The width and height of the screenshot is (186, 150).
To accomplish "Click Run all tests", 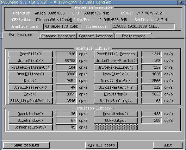I will pos(101,145).
